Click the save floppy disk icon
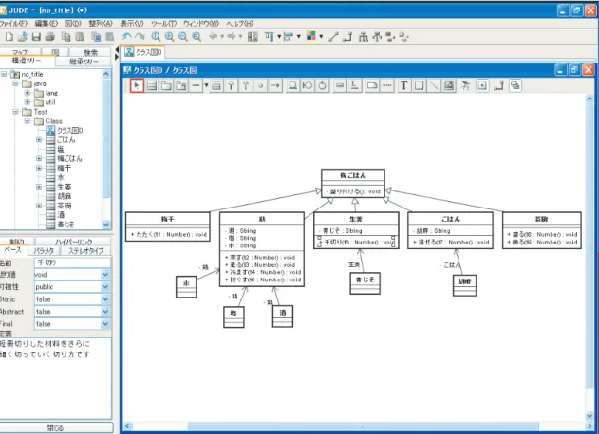This screenshot has height=434, width=599. pos(36,37)
